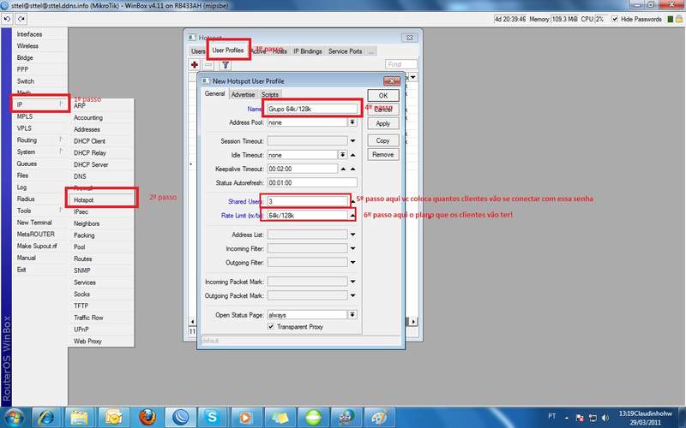Click the Rate Limit input field
The width and height of the screenshot is (686, 428).
pyautogui.click(x=308, y=216)
